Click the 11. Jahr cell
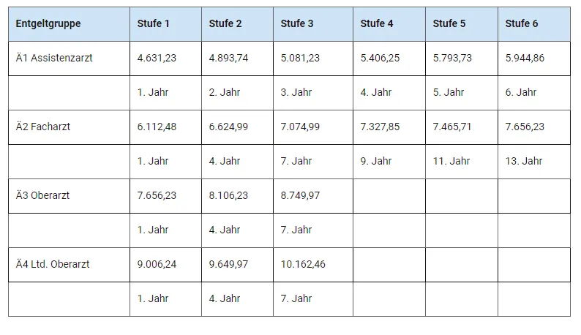 tap(451, 161)
